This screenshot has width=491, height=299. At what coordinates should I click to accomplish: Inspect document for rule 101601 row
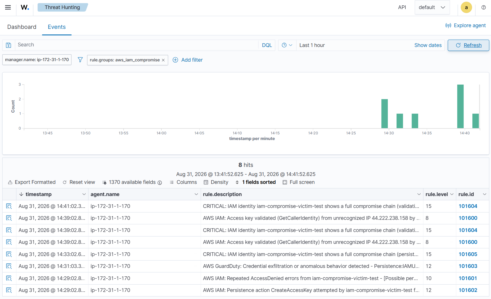point(9,278)
